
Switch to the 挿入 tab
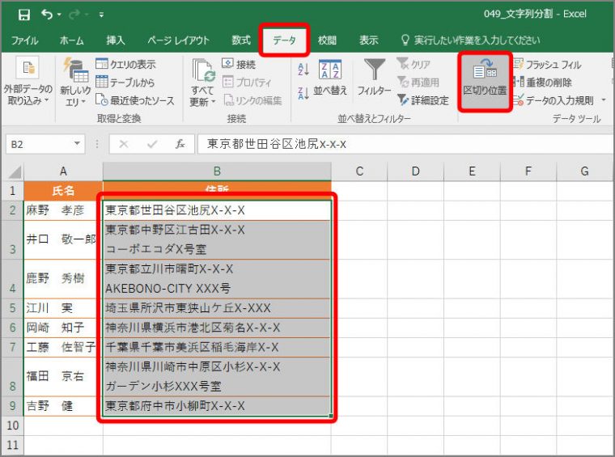(115, 40)
